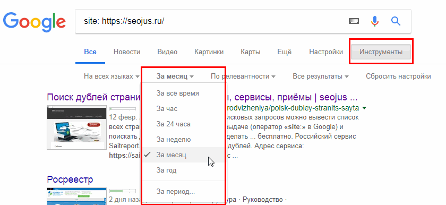Image resolution: width=446 pixels, height=205 pixels.
Task: Click Сбросить настройки link
Action: point(398,76)
